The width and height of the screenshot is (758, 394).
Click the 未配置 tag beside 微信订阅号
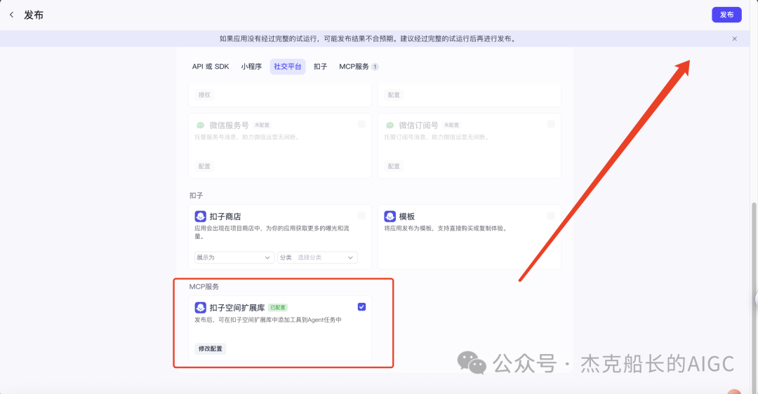(x=451, y=125)
